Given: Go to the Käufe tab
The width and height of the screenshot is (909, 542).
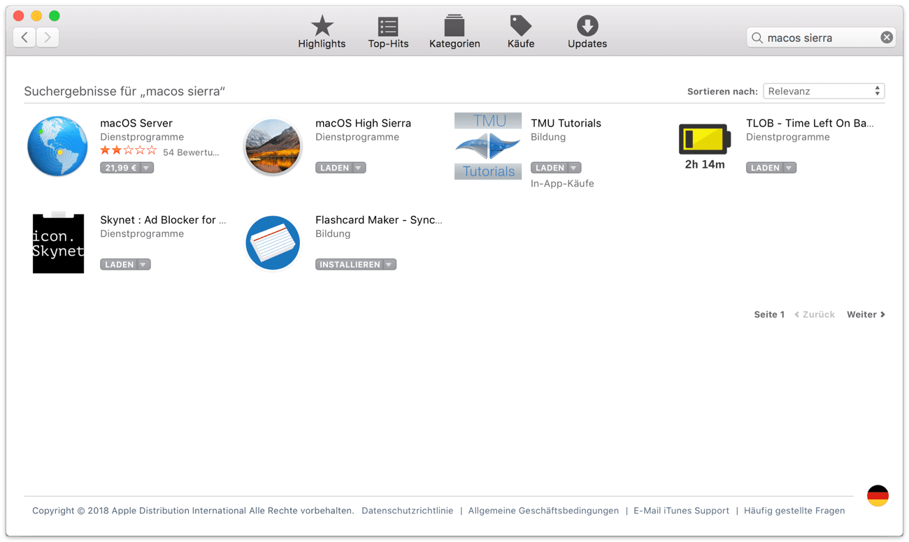Looking at the screenshot, I should [x=521, y=32].
